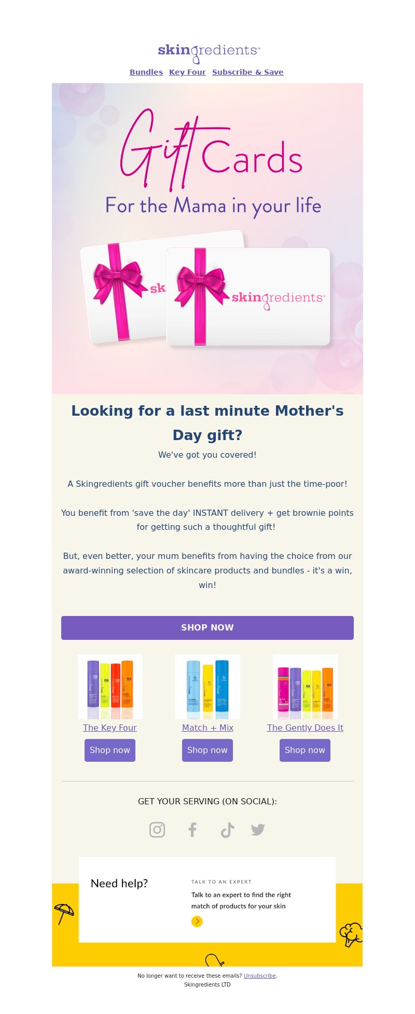Click the wide SHOP NOW button
The width and height of the screenshot is (415, 1014).
click(208, 628)
